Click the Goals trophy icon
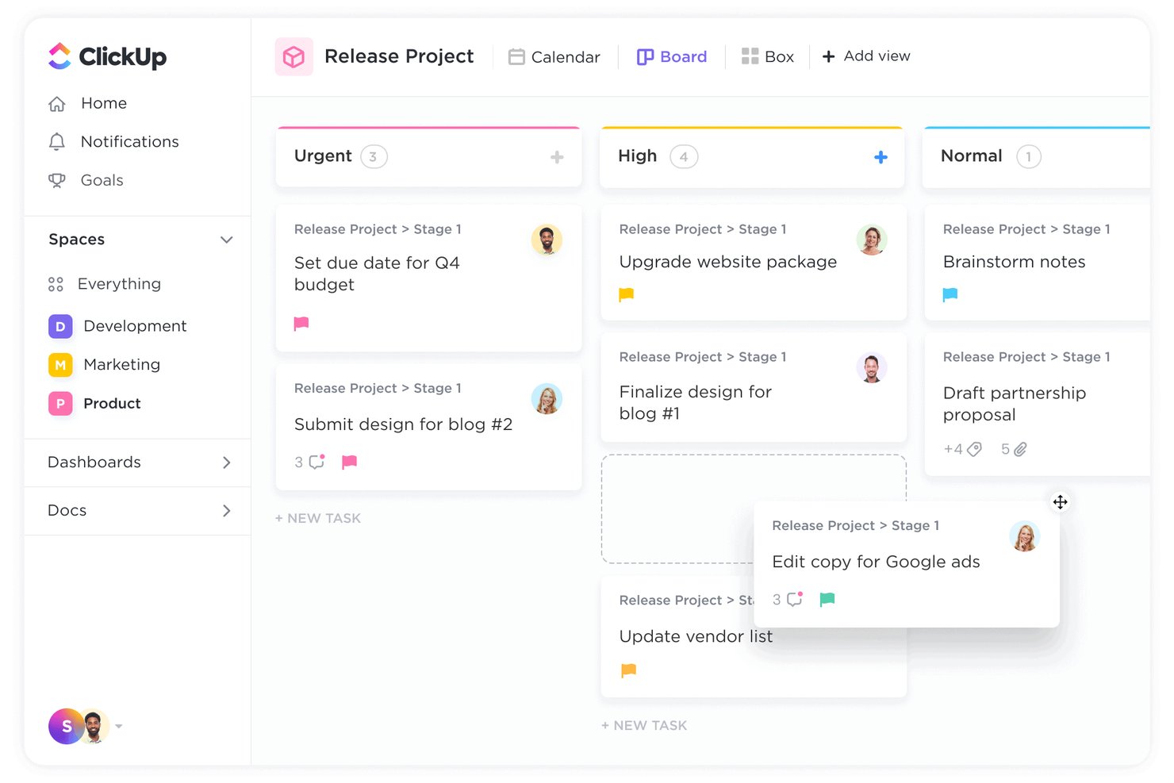The image size is (1174, 783). point(57,180)
